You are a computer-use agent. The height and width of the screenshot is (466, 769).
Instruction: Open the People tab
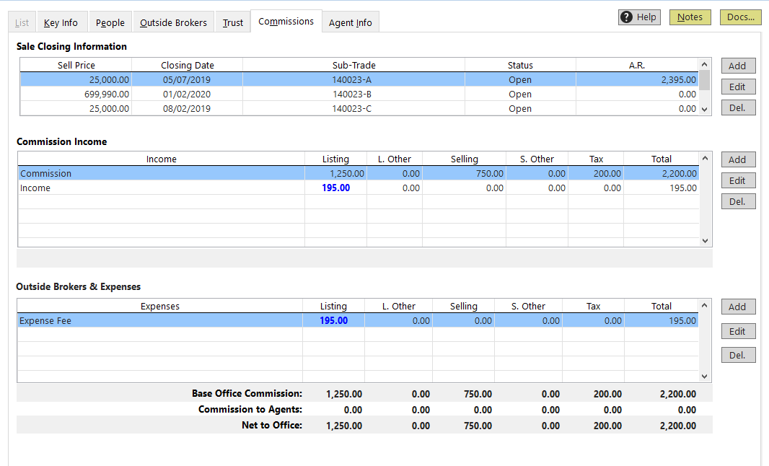pyautogui.click(x=110, y=22)
